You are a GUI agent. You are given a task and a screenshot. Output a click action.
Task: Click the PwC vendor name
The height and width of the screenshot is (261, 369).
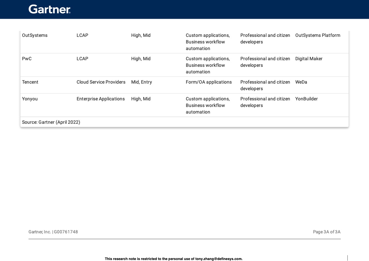coord(27,59)
